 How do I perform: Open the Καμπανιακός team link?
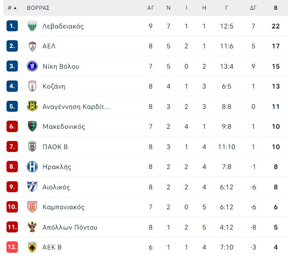tap(63, 207)
